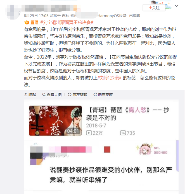Click the upward arrow collapse icon
This screenshot has width=185, height=194.
tap(26, 95)
